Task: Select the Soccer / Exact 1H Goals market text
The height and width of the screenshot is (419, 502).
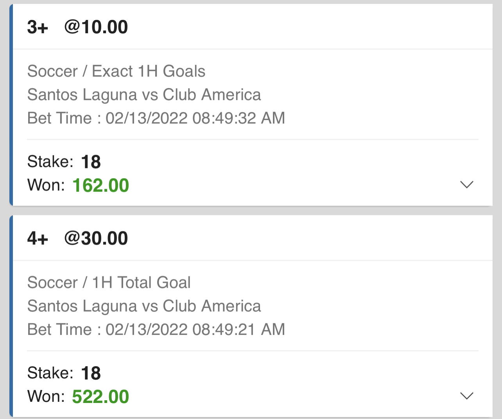Action: point(116,72)
